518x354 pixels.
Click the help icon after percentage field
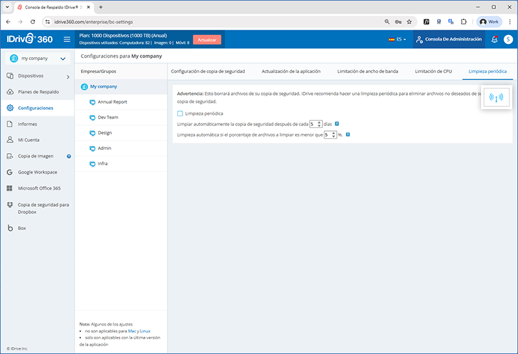[348, 135]
